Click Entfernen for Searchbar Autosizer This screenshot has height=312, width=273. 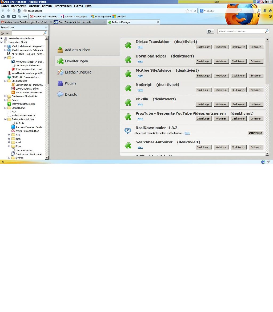(256, 147)
